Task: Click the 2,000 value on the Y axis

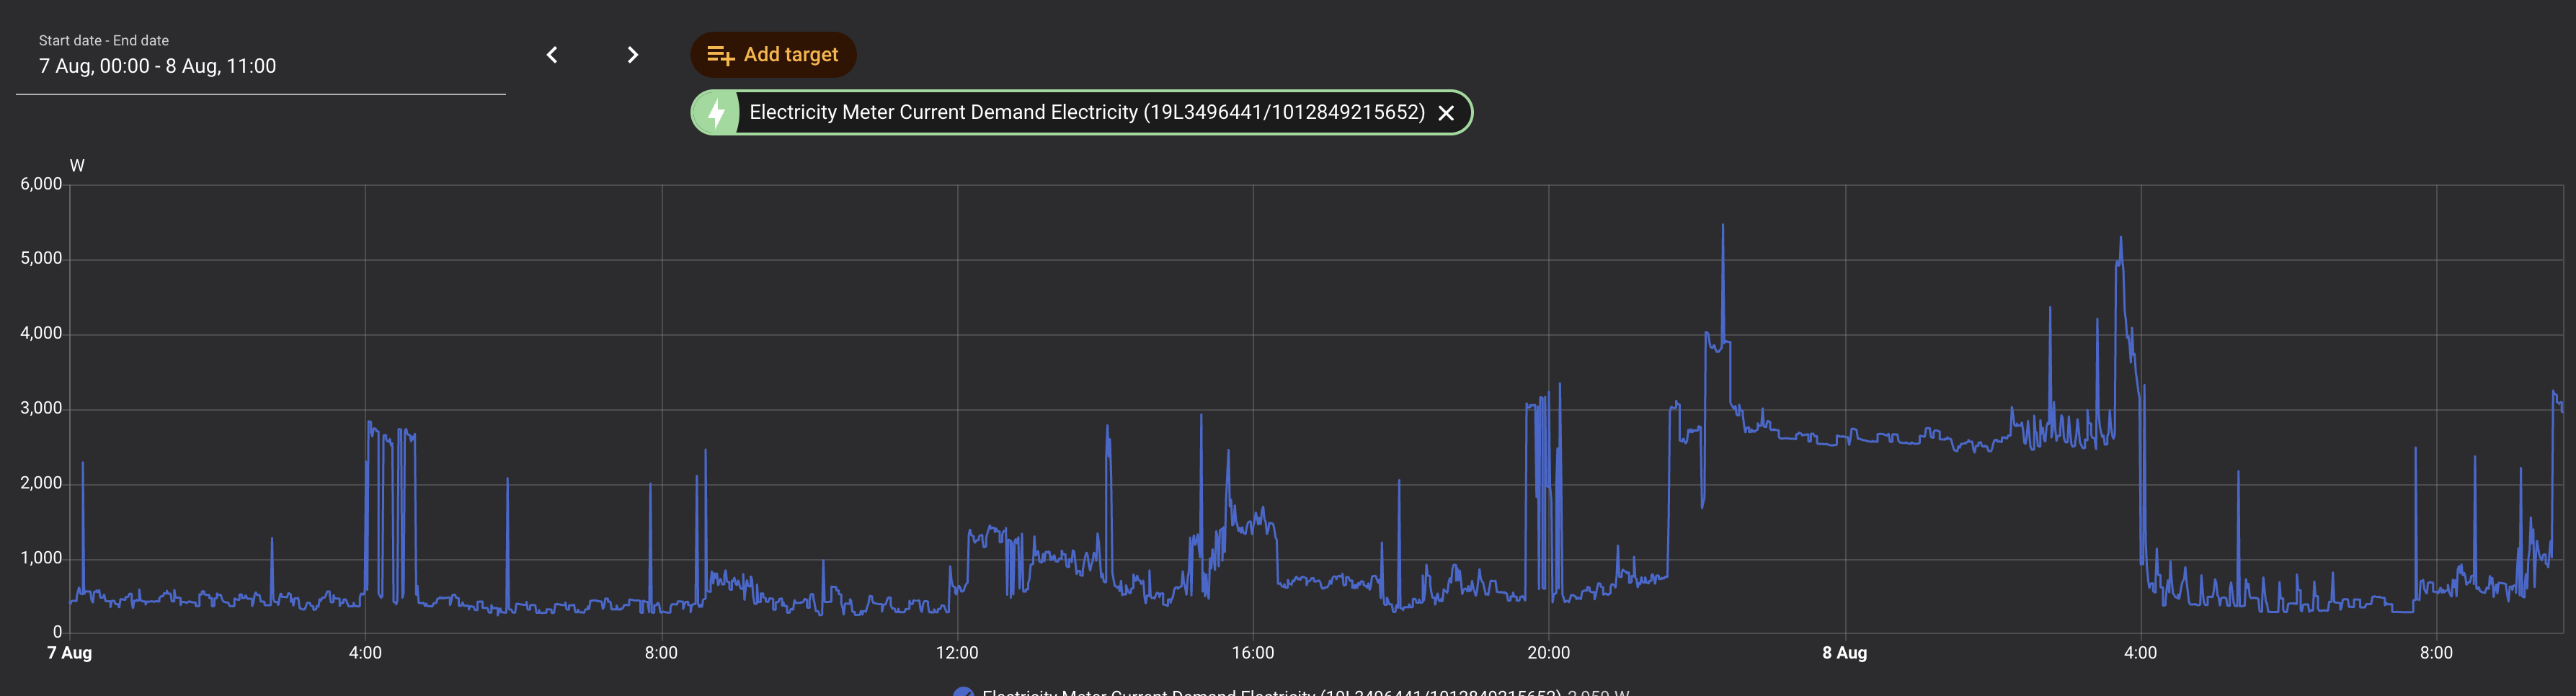Action: pyautogui.click(x=41, y=483)
